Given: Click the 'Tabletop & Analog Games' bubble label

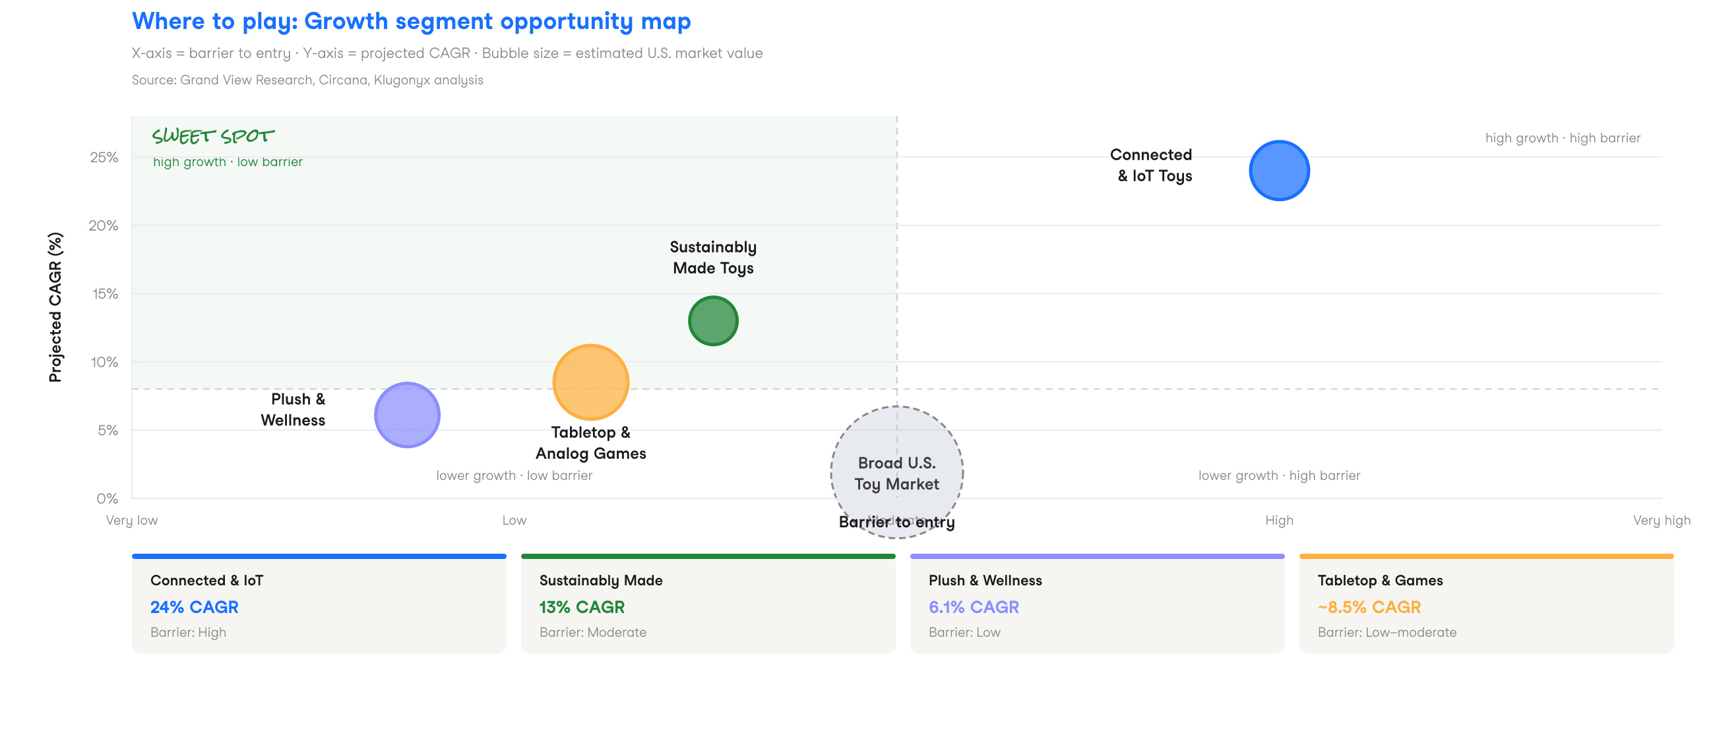Looking at the screenshot, I should coord(590,442).
